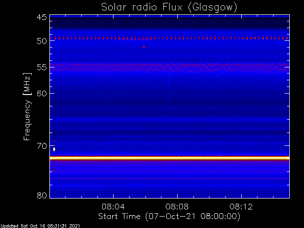Click the 'Updated Sat Oct 16 05:31:31 2021' text
This screenshot has width=304, height=228.
click(x=40, y=226)
